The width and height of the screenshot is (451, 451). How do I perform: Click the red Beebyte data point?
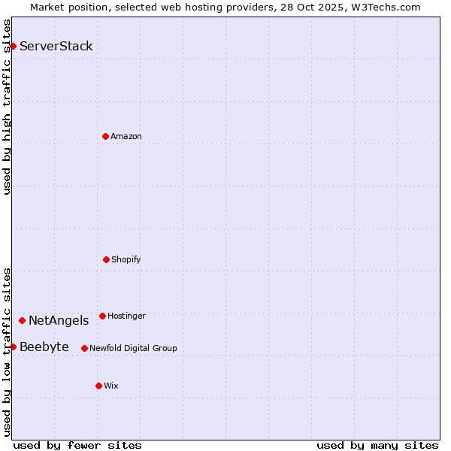pyautogui.click(x=13, y=347)
